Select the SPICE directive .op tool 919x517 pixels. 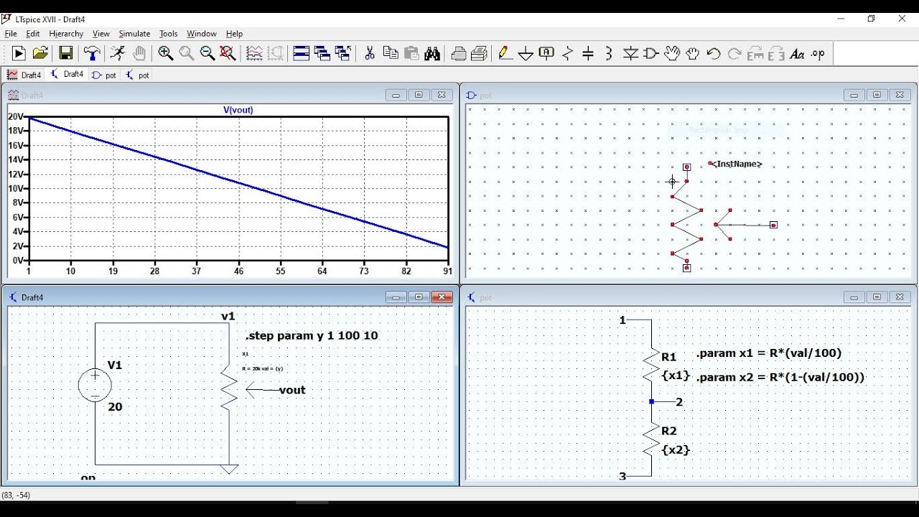pyautogui.click(x=818, y=53)
